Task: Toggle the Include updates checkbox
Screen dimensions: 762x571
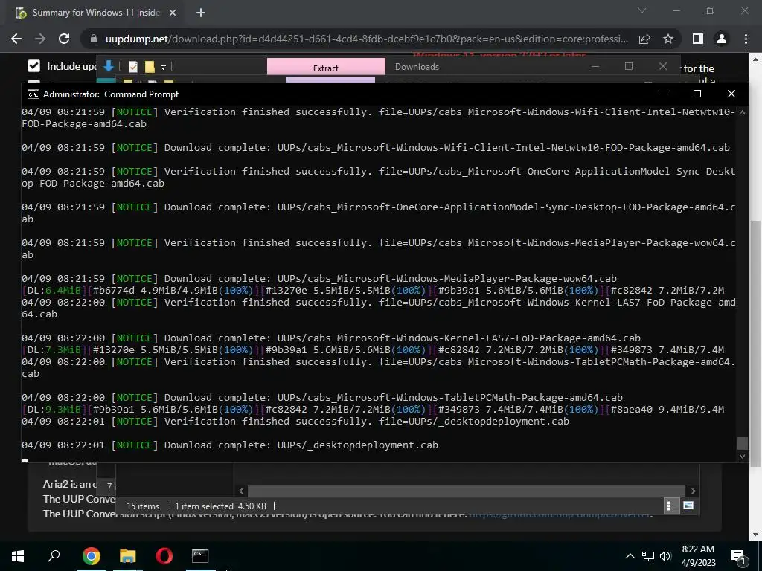Action: click(x=33, y=66)
